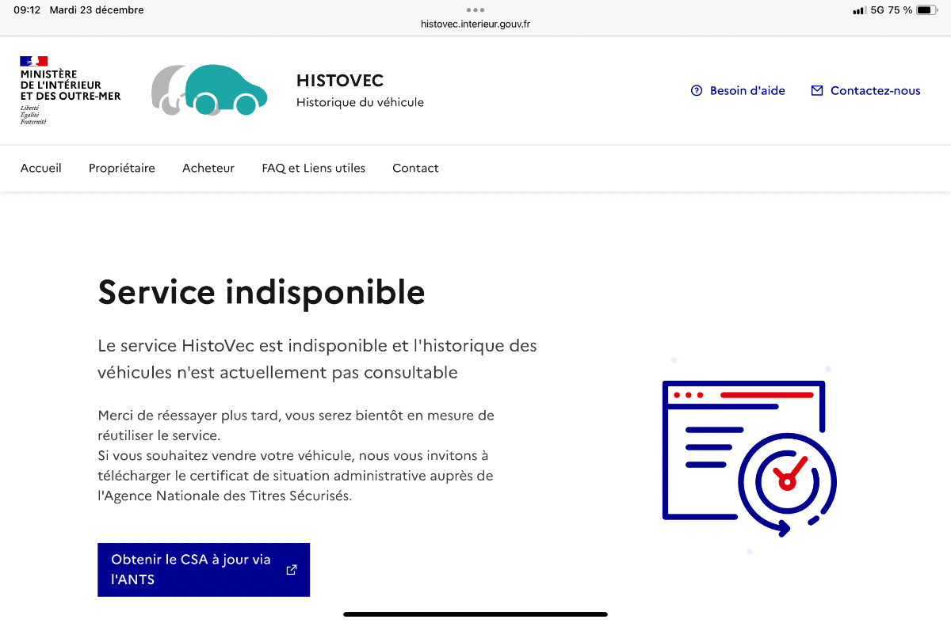
Task: Click the question mark help icon
Action: pos(697,90)
